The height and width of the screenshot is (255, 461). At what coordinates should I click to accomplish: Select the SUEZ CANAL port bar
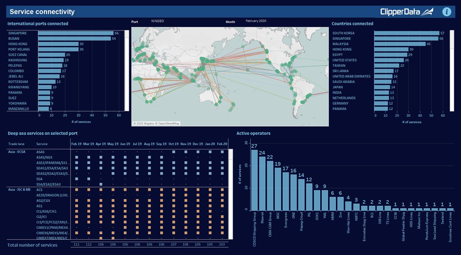[x=51, y=55]
